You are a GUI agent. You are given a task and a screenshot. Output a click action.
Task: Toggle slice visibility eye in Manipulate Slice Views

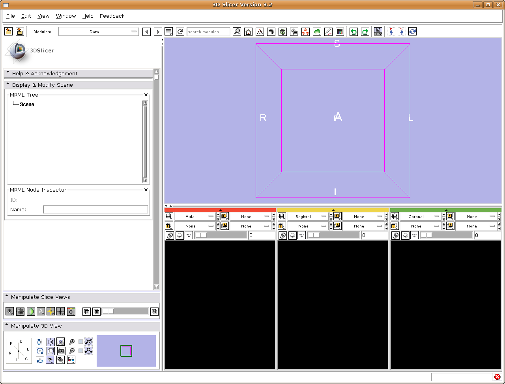click(10, 311)
